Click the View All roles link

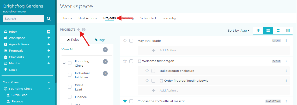[x=67, y=49]
